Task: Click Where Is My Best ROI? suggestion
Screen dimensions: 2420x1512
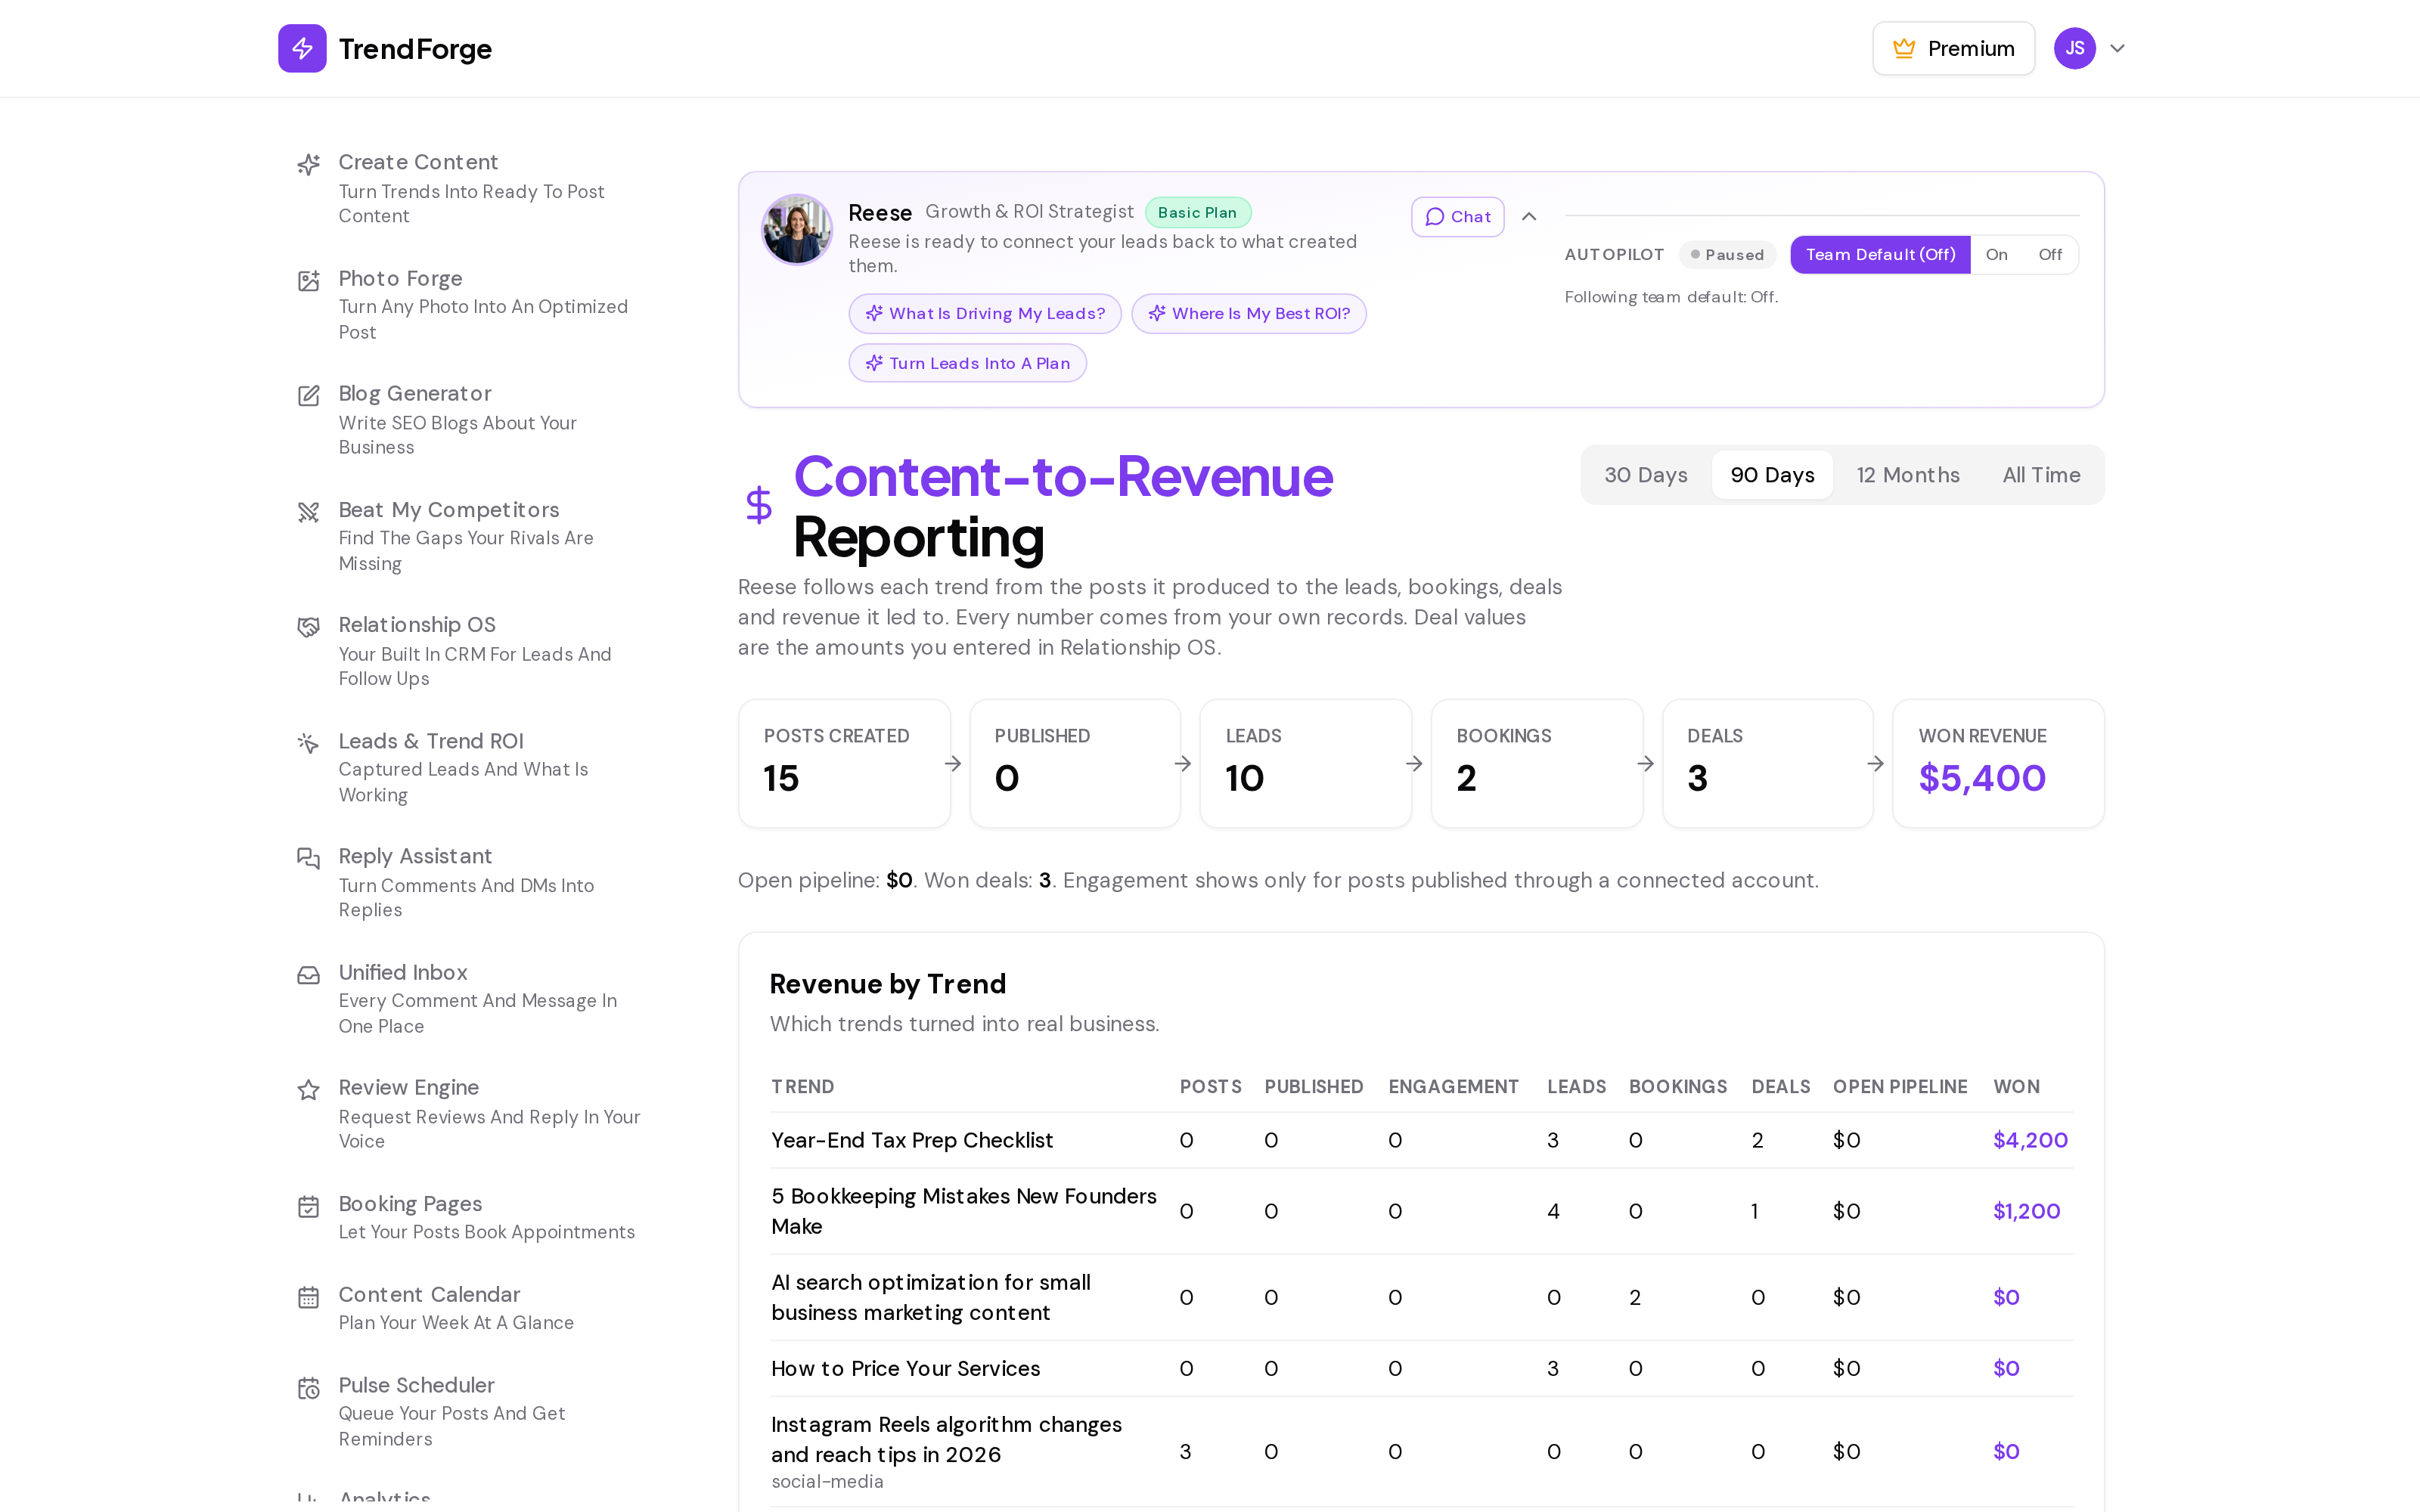Action: pyautogui.click(x=1249, y=314)
